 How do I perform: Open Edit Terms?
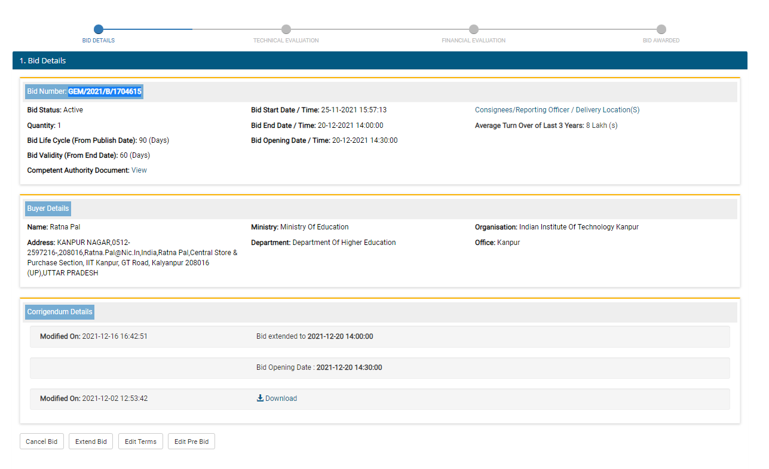[x=140, y=442]
